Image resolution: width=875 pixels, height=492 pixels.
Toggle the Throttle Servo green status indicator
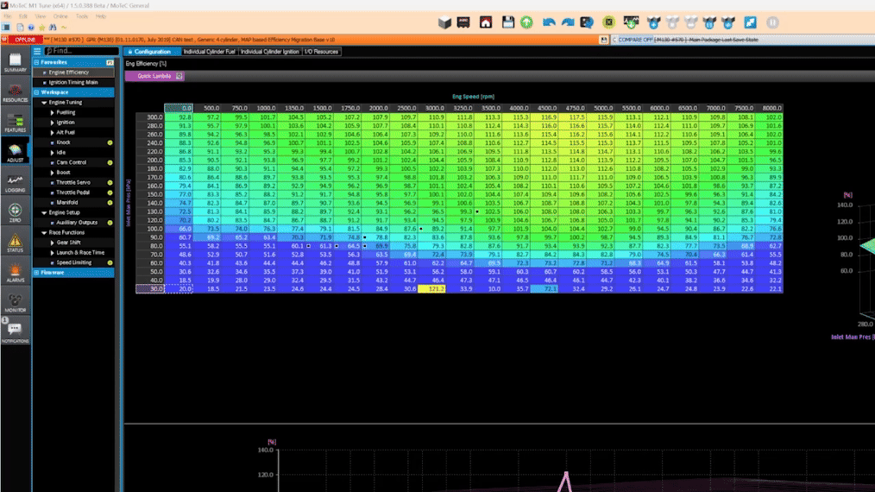(x=110, y=183)
